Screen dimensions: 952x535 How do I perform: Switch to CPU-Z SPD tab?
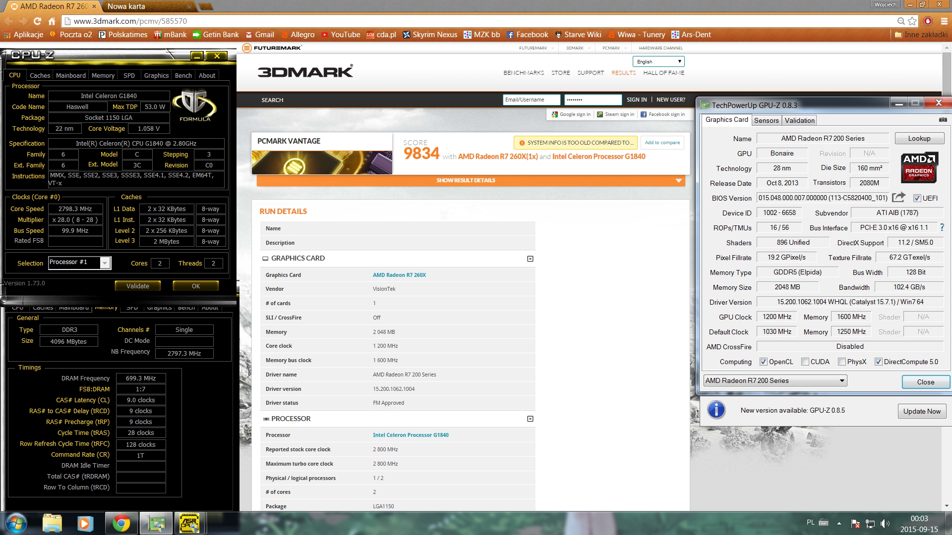tap(129, 75)
